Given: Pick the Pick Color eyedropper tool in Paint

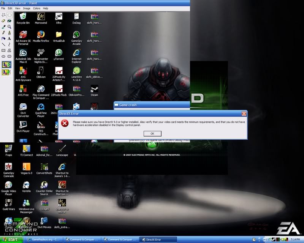Looking at the screenshot, I should pos(3,27).
